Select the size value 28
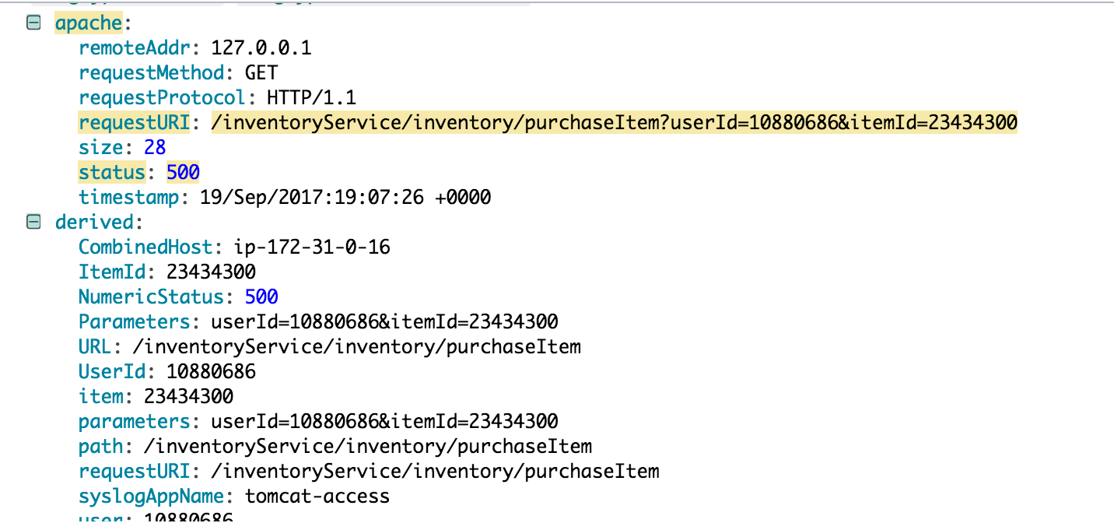 pos(155,148)
